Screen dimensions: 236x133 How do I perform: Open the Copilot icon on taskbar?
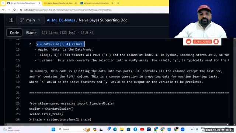coord(95,129)
